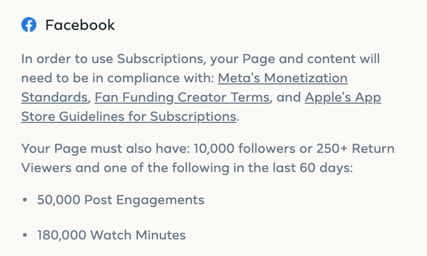
Task: Open Fan Funding Creator Terms link
Action: pos(182,97)
